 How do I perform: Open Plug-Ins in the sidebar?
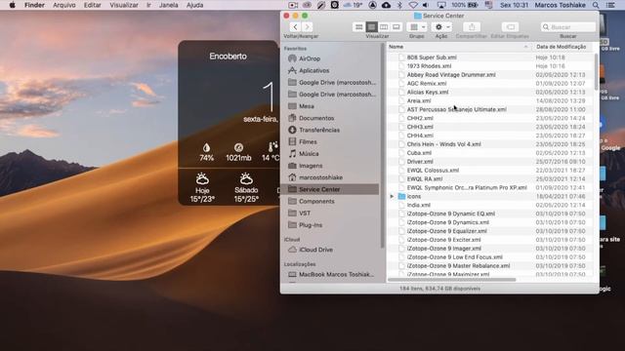[x=311, y=225]
